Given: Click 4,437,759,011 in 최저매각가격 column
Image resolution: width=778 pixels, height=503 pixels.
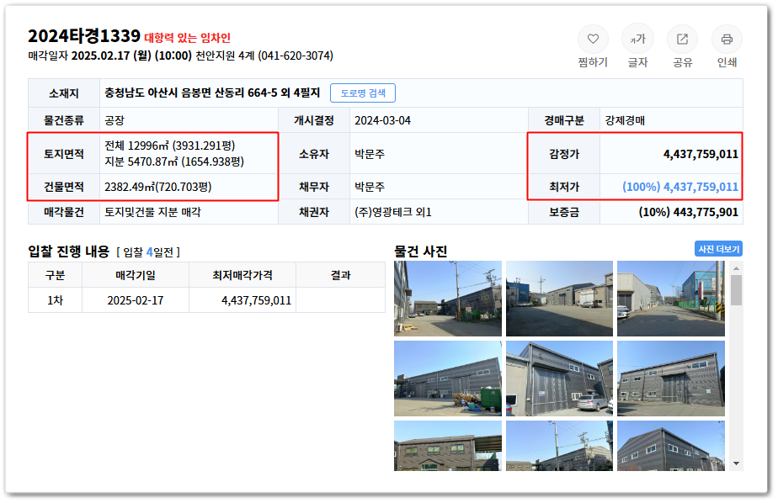Looking at the screenshot, I should (256, 300).
